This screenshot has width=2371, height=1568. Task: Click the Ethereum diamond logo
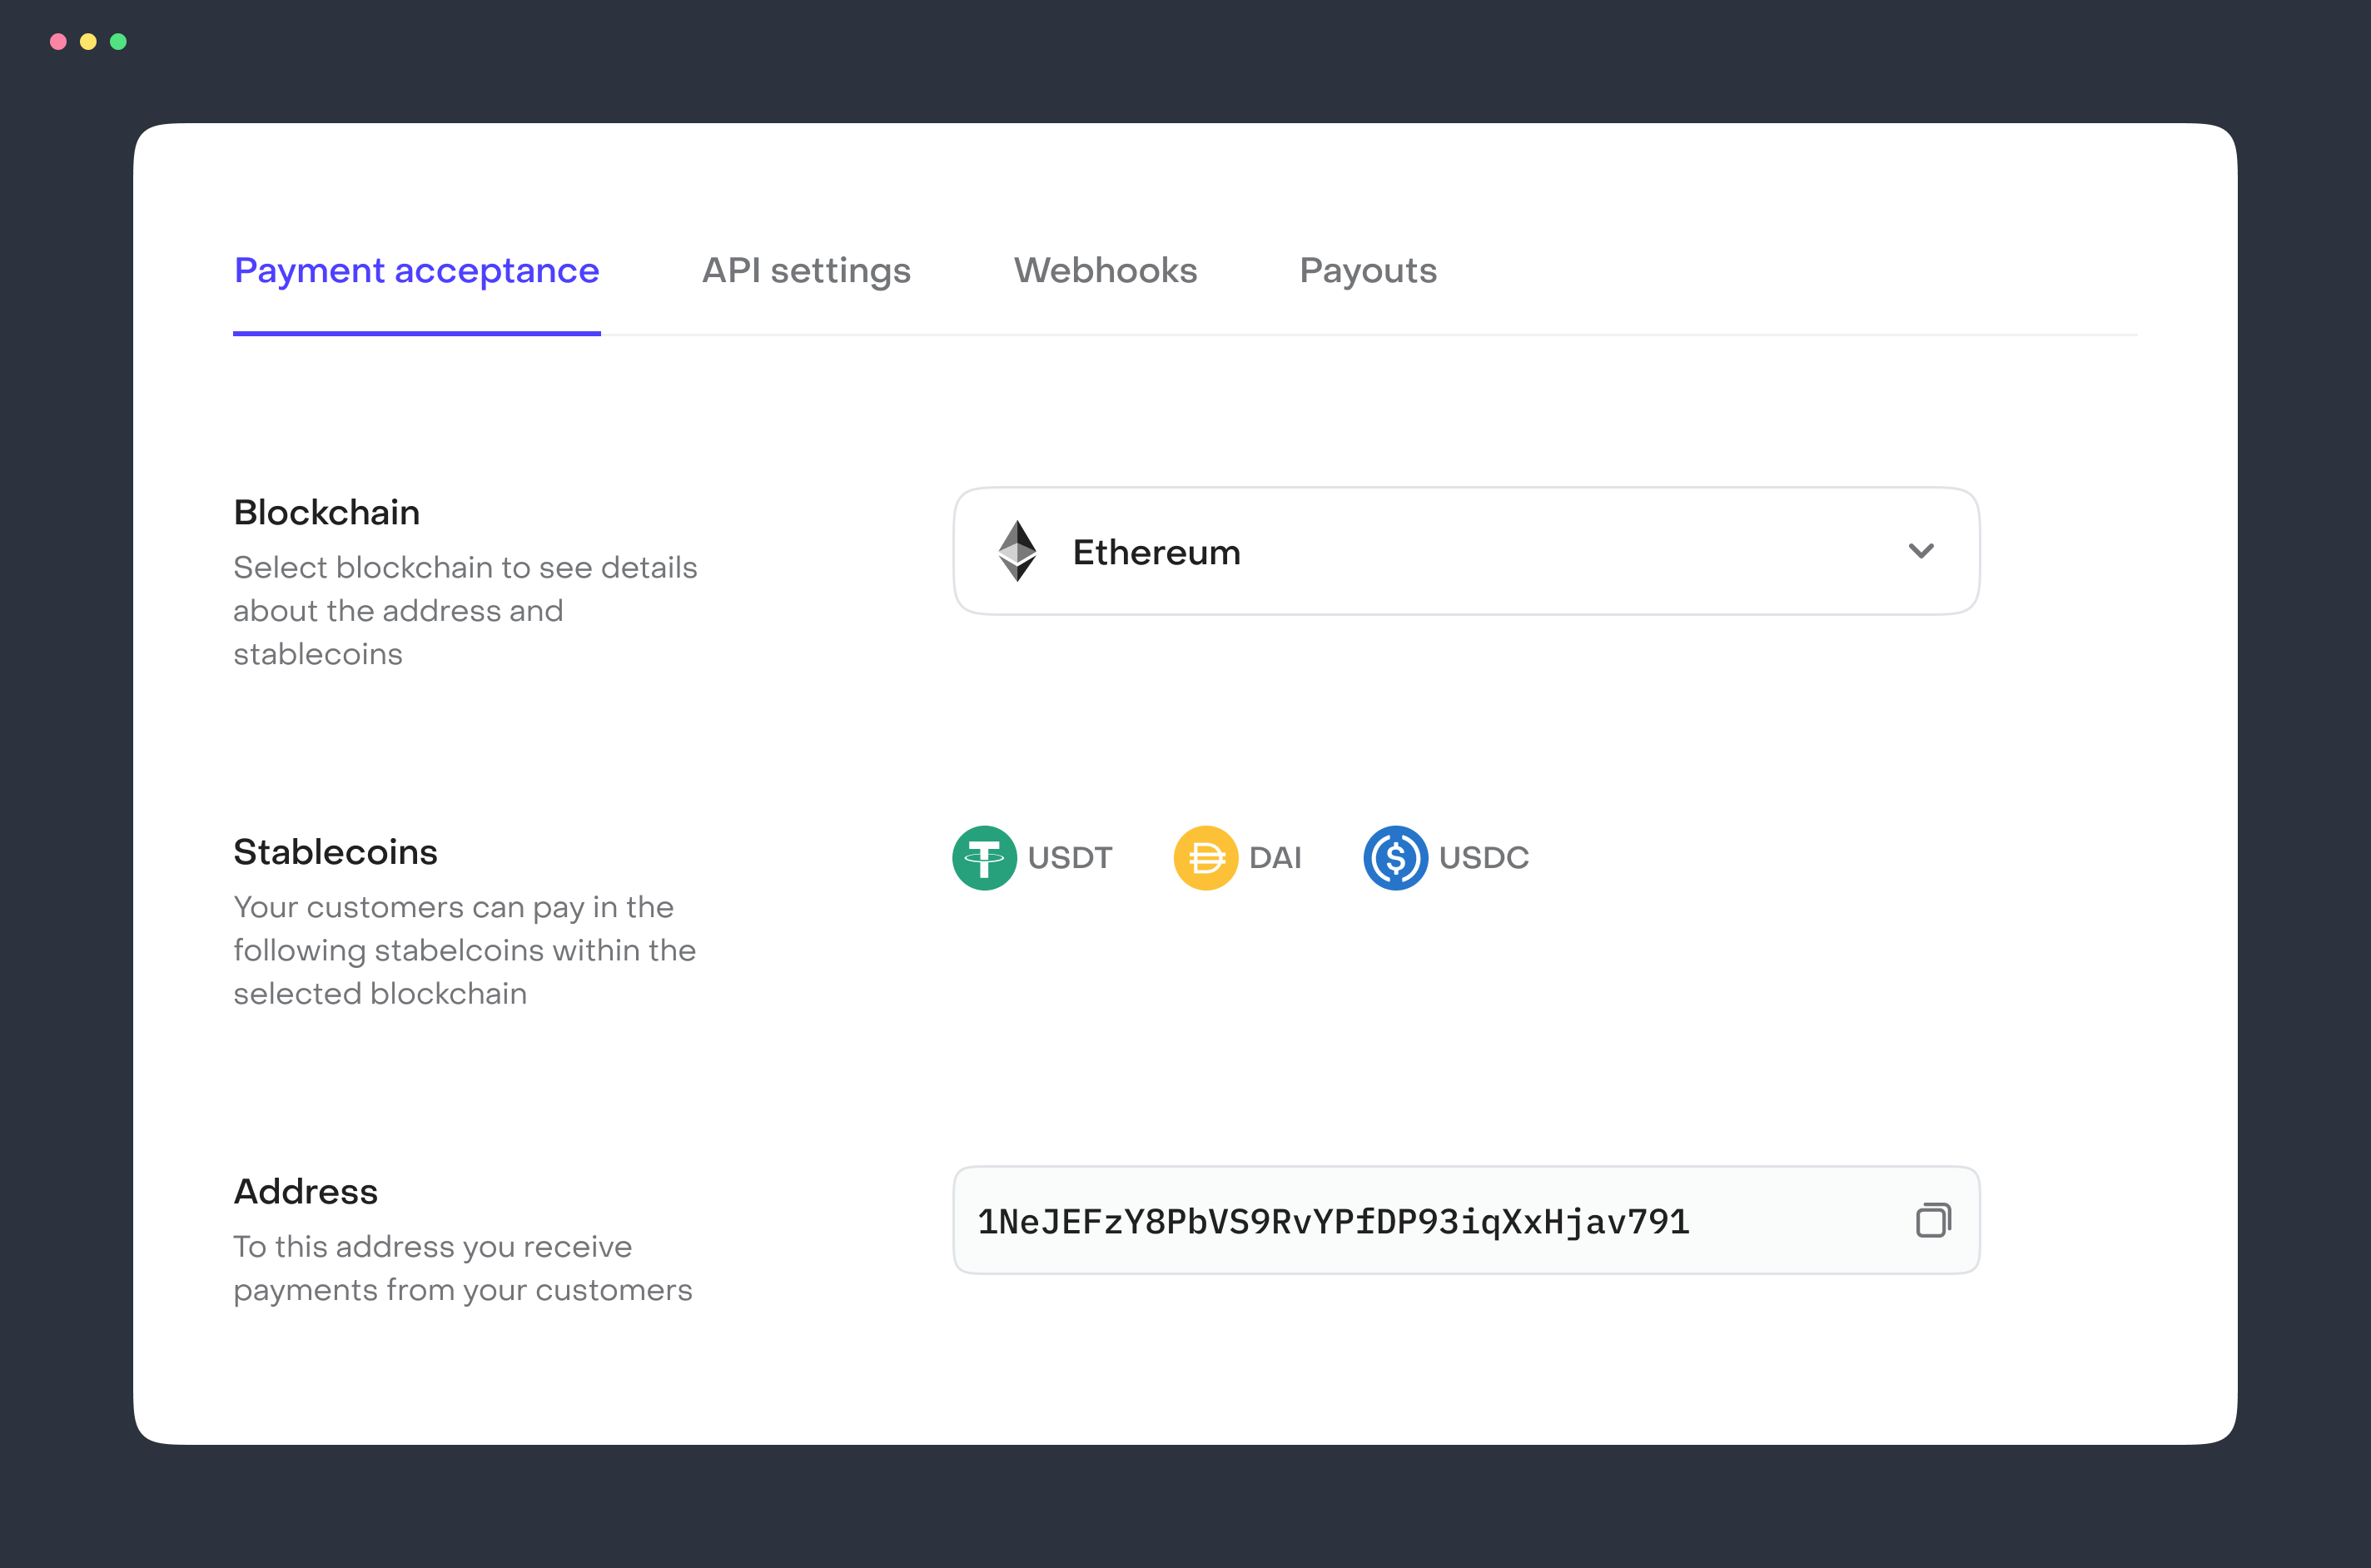[1017, 551]
